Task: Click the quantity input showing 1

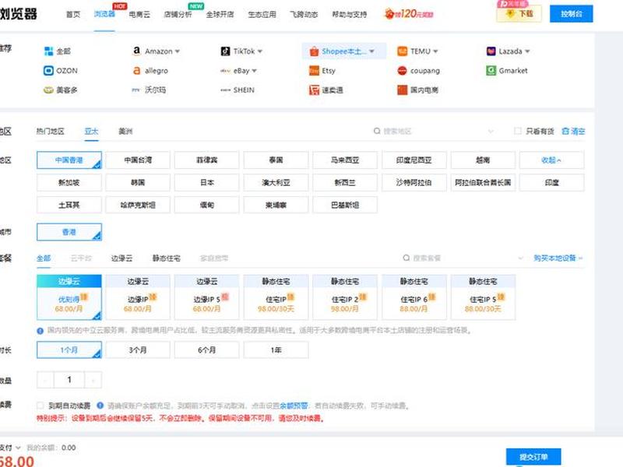Action: click(69, 380)
